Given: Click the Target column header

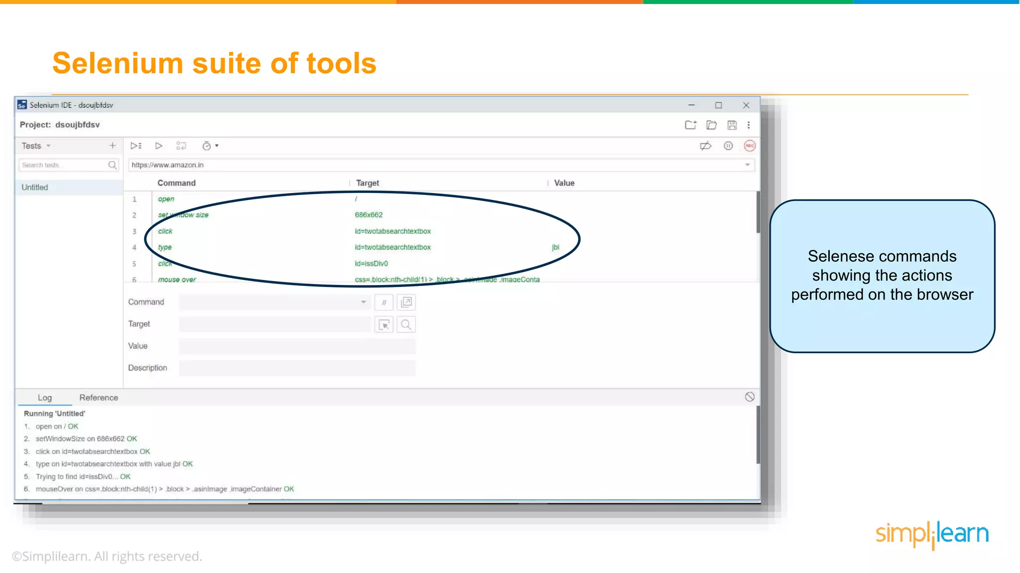Looking at the screenshot, I should tap(368, 183).
